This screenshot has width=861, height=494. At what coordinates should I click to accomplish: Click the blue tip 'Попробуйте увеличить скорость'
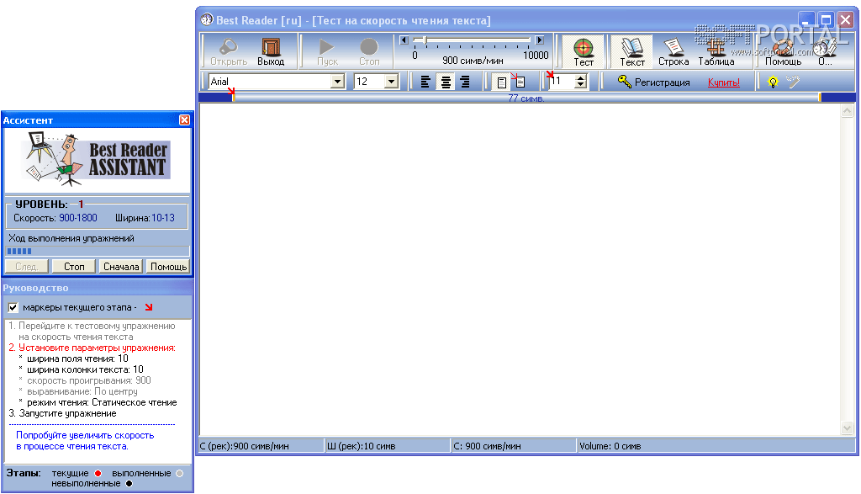click(85, 435)
